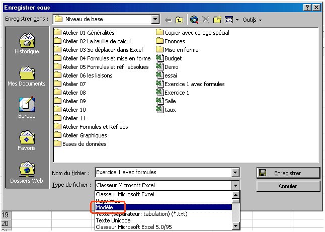This screenshot has width=325, height=232.
Task: Select the Salle Excel file
Action: (x=166, y=101)
